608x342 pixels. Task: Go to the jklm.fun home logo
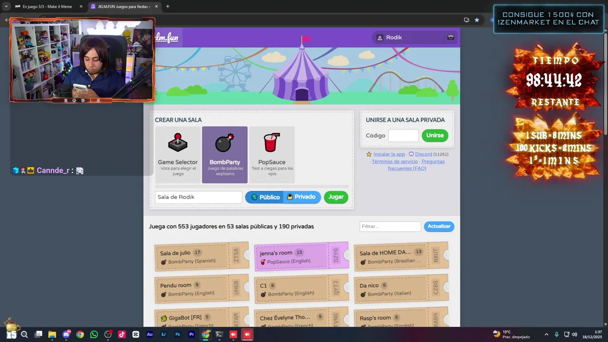click(x=167, y=38)
